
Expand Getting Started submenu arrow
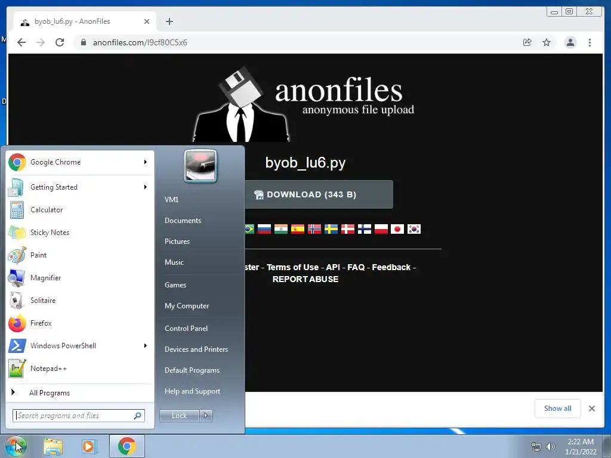pyautogui.click(x=146, y=187)
